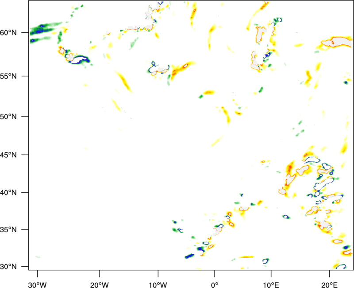The height and width of the screenshot is (288, 354).
Task: Click the 0° longitude label
Action: [x=215, y=285]
